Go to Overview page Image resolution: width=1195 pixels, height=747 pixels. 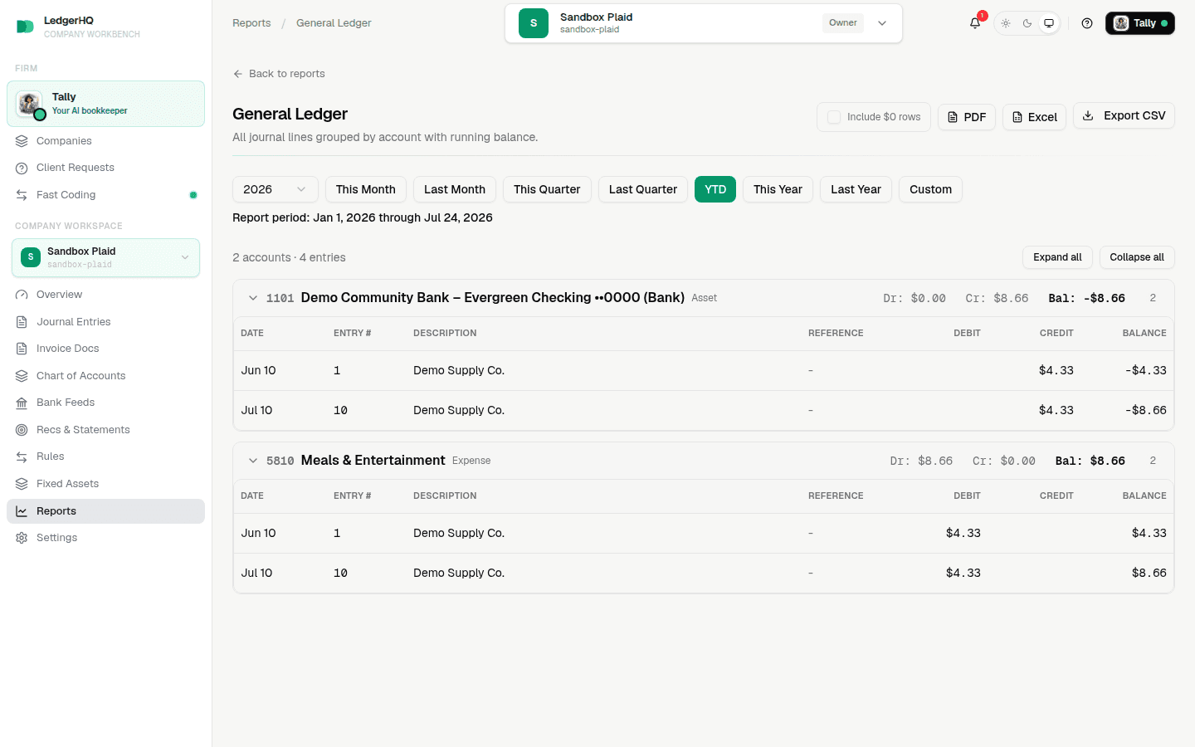[x=105, y=295]
